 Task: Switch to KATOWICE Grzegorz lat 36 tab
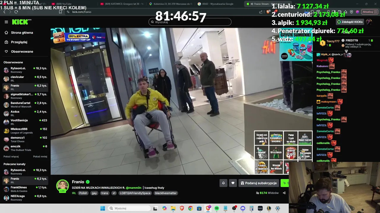tap(122, 4)
